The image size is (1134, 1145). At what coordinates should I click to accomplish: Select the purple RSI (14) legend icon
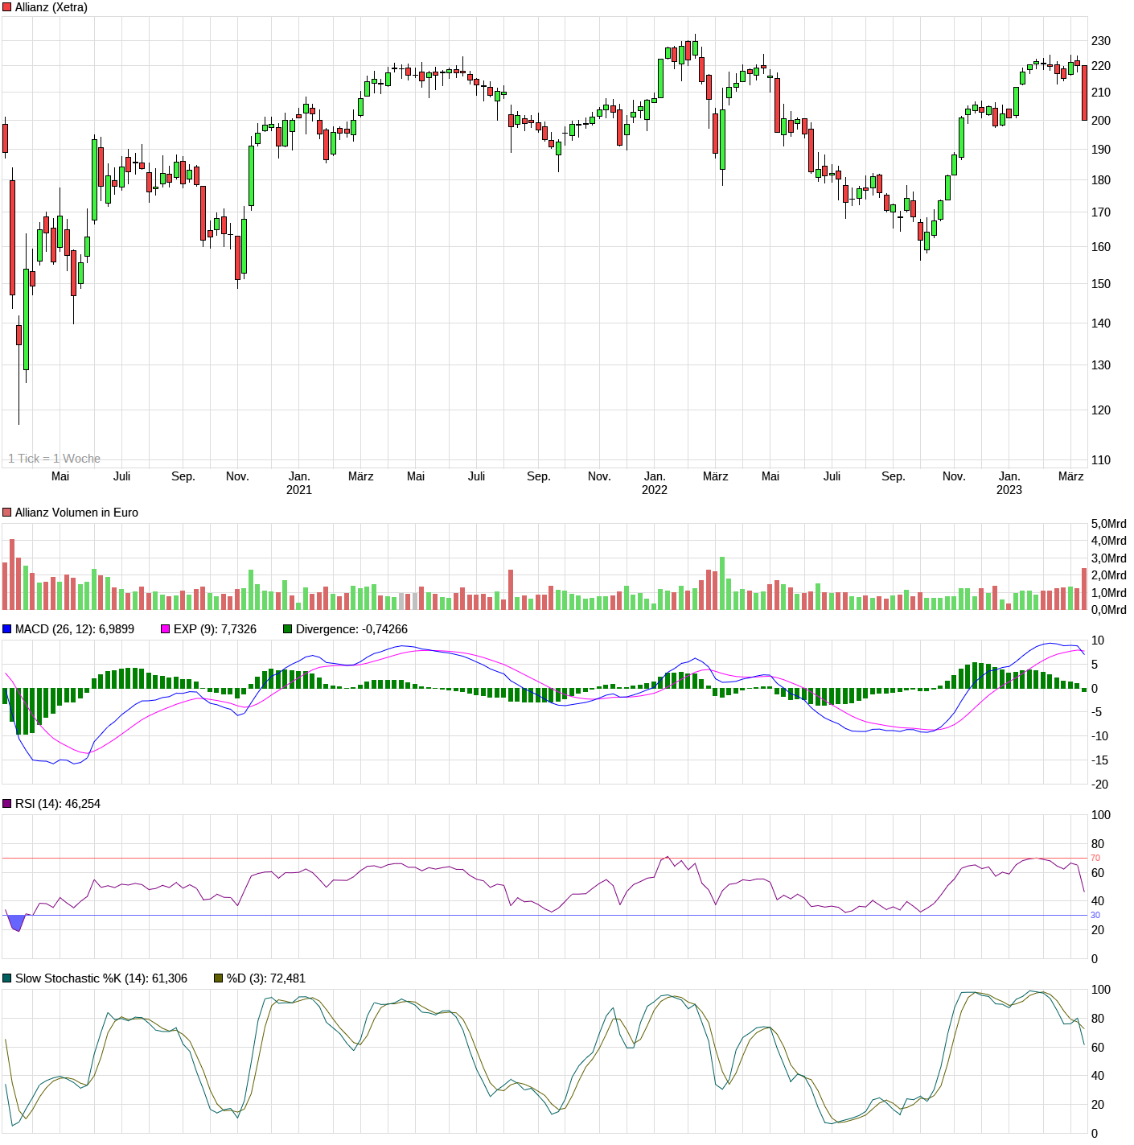click(x=8, y=802)
